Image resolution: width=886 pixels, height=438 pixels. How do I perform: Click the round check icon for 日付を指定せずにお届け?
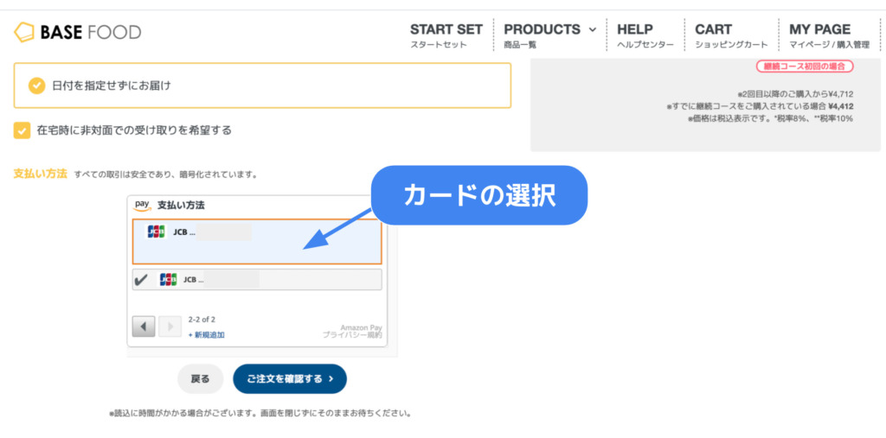tap(36, 86)
